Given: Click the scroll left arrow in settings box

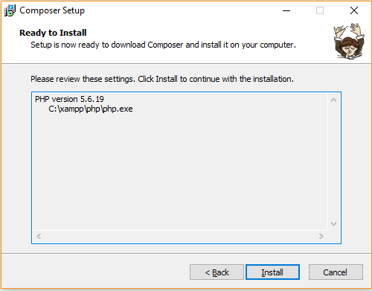Looking at the screenshot, I should 39,236.
